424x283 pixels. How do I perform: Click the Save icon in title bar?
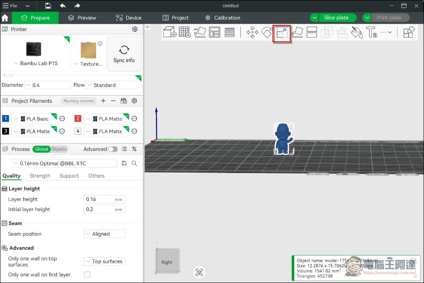(x=48, y=5)
